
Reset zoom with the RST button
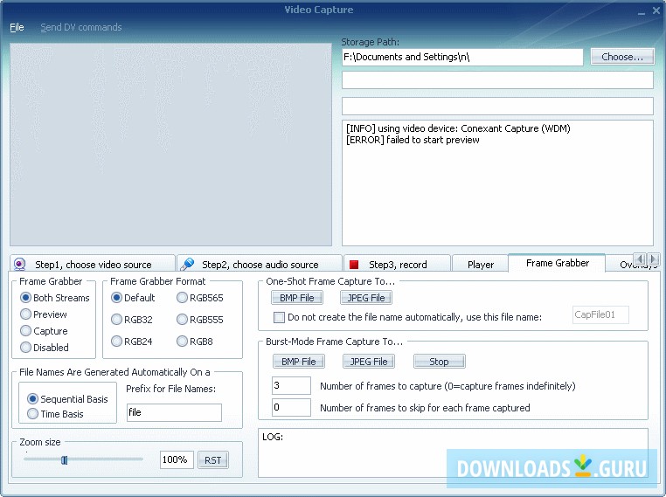[x=213, y=460]
